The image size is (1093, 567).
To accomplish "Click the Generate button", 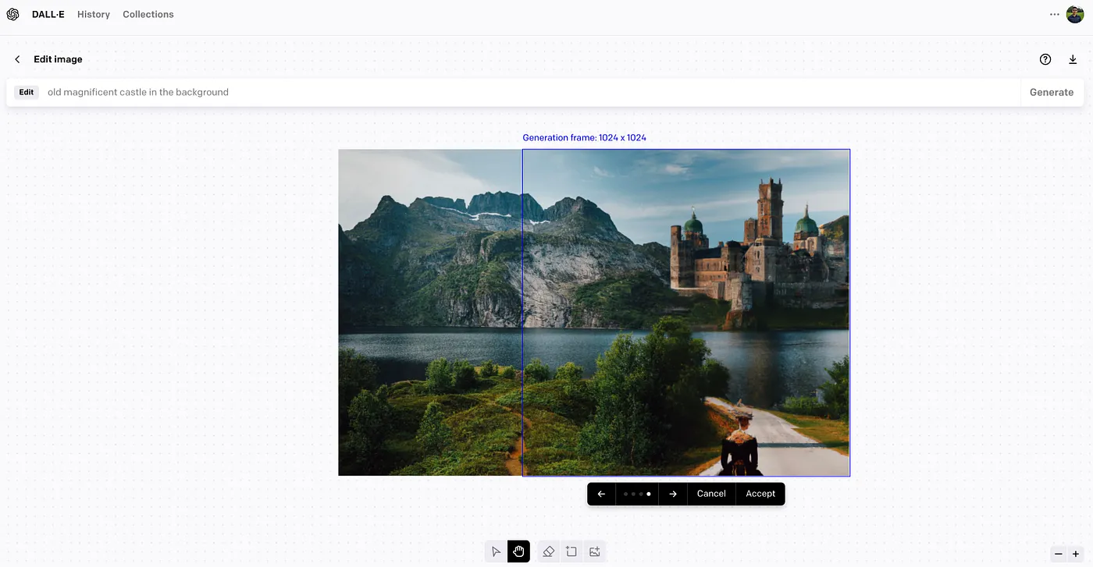I will [x=1052, y=92].
